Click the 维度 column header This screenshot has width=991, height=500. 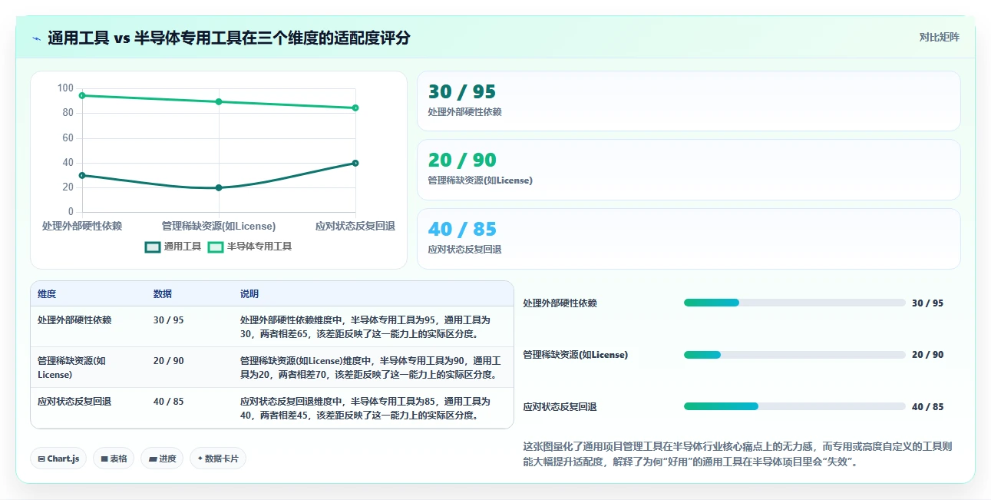coord(47,294)
